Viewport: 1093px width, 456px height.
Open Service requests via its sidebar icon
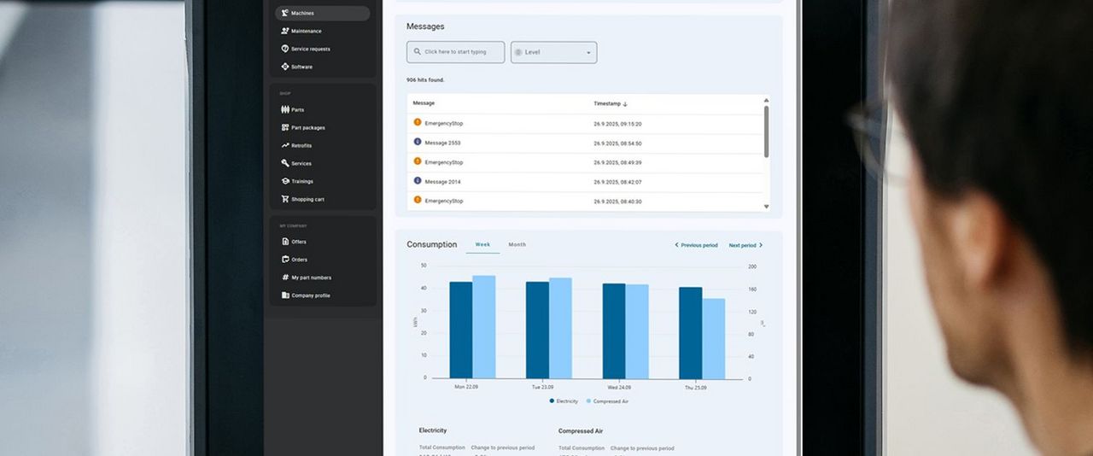pyautogui.click(x=285, y=50)
